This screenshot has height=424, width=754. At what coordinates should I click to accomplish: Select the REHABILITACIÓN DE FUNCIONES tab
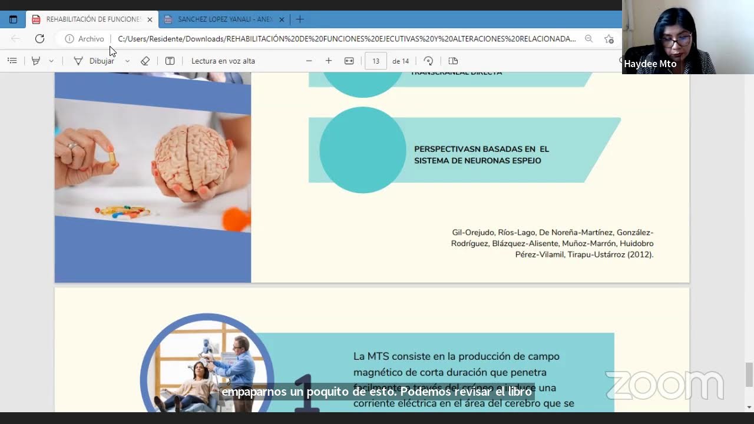(92, 19)
